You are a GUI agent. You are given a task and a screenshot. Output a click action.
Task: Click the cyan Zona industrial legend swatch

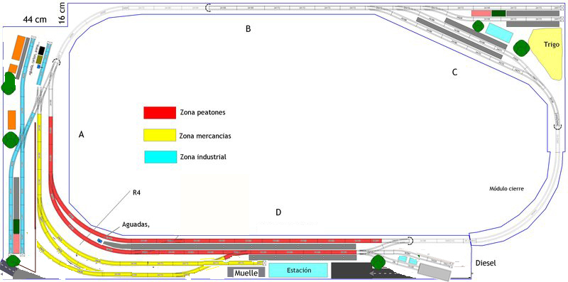pyautogui.click(x=160, y=157)
